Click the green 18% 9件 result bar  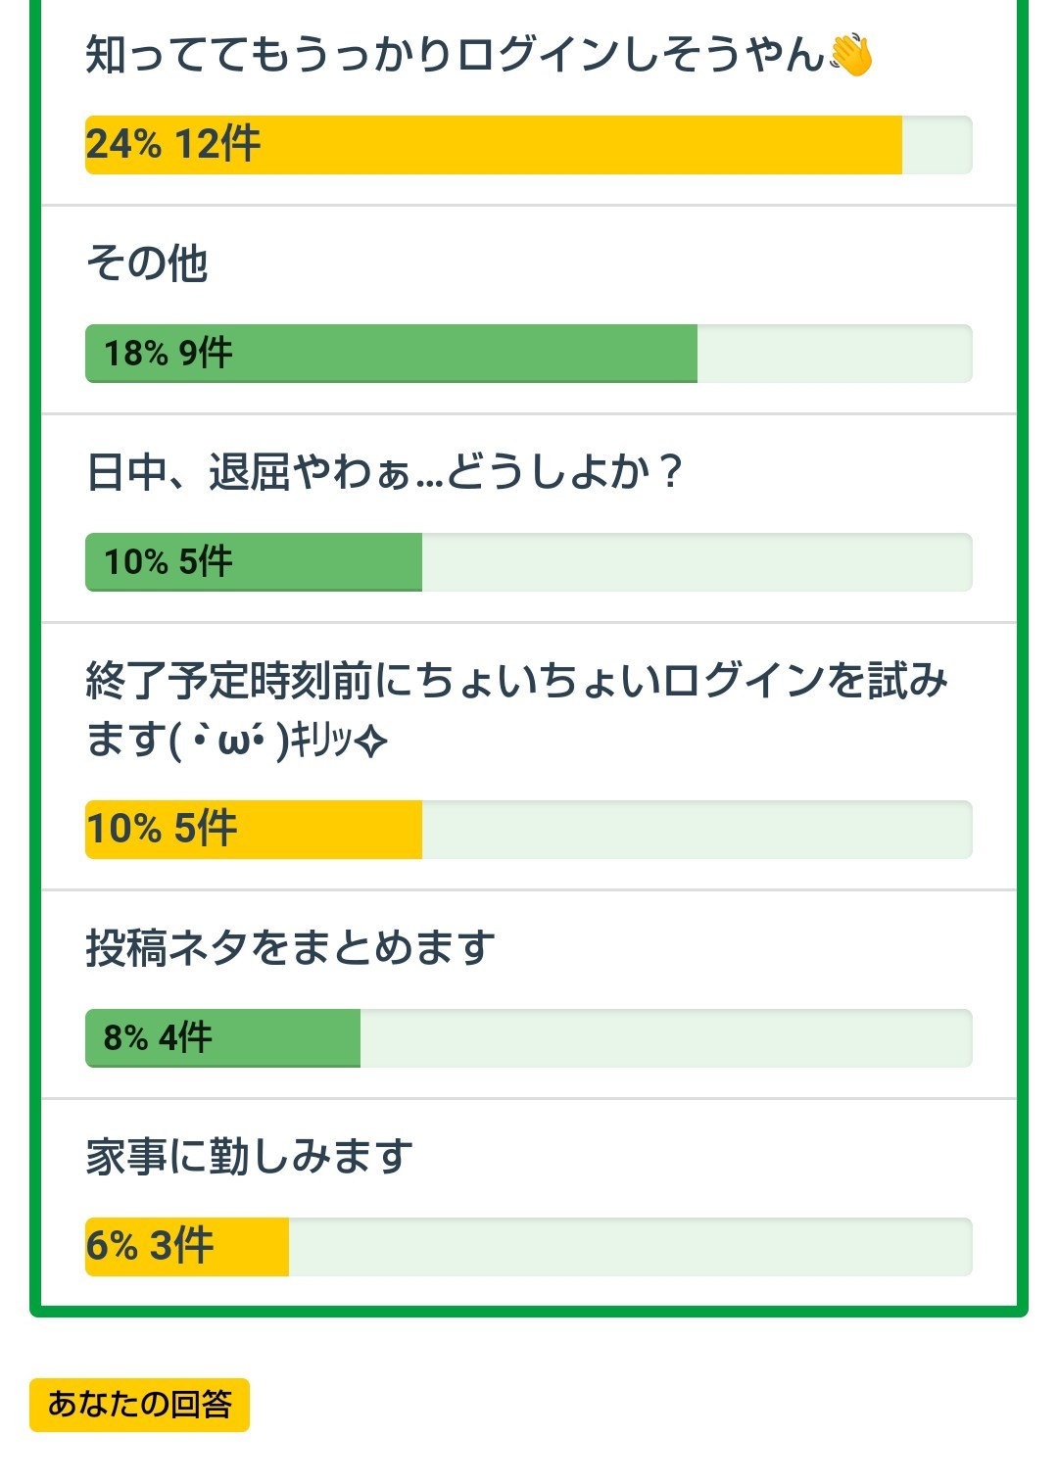click(x=391, y=354)
